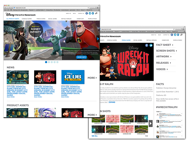Viewport: 193px width, 145px height.
Task: Click the forward arrow in the homepage browser toolbar
Action: 8,8
